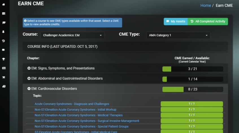Screen dimensions: 239x133
Task: Switch to All Completed Activity
Action: click(208, 22)
